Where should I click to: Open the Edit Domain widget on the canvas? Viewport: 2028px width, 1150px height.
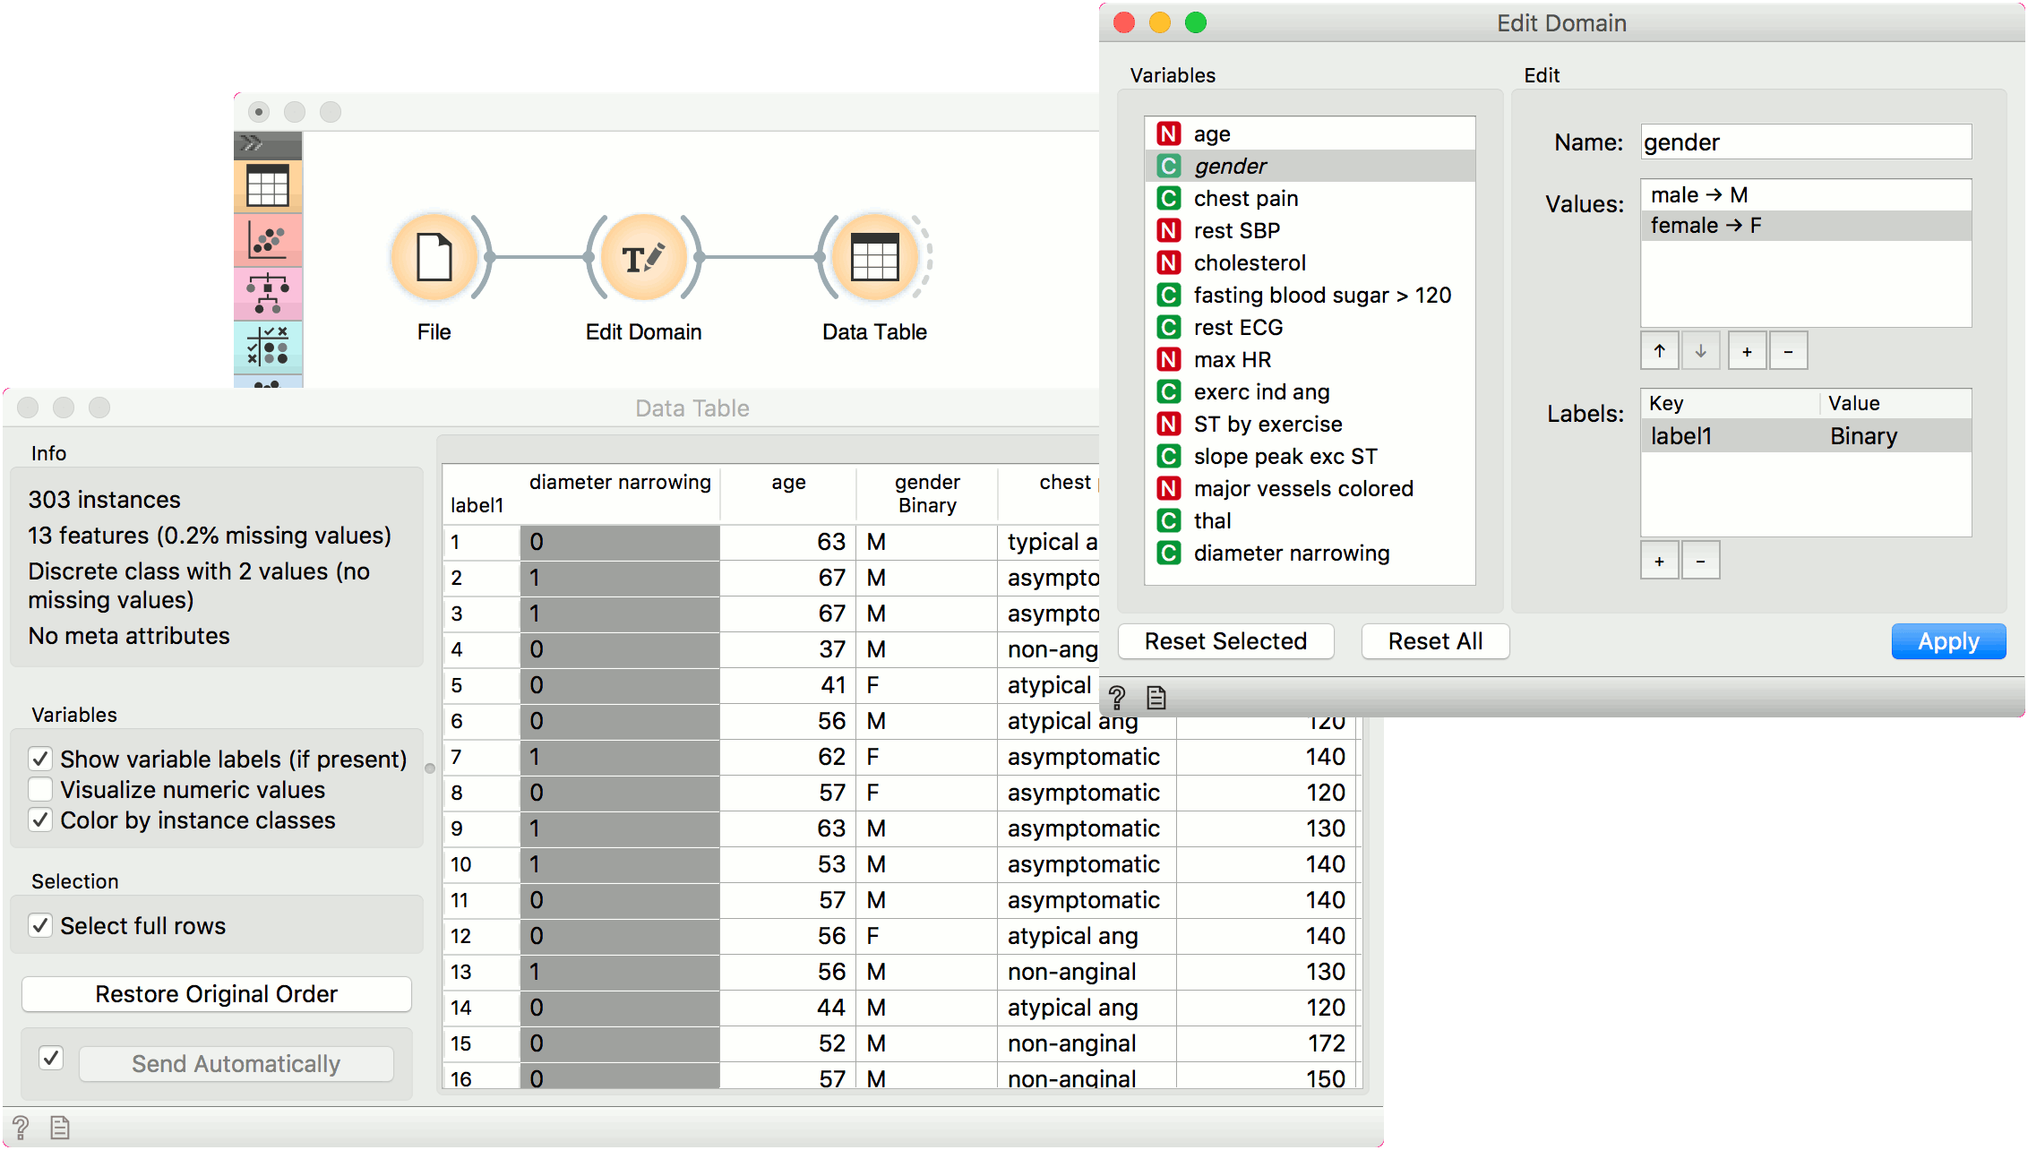coord(644,257)
